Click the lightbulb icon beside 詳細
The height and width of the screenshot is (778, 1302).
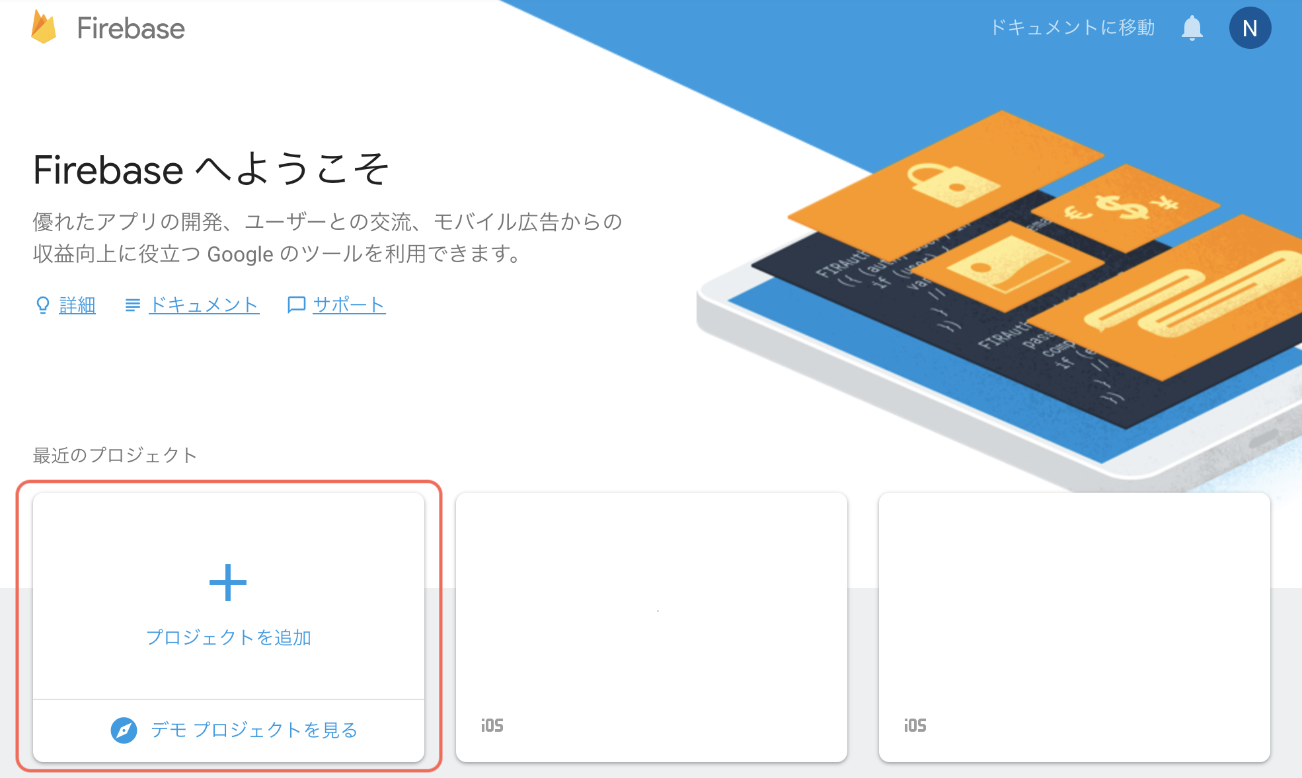click(43, 305)
